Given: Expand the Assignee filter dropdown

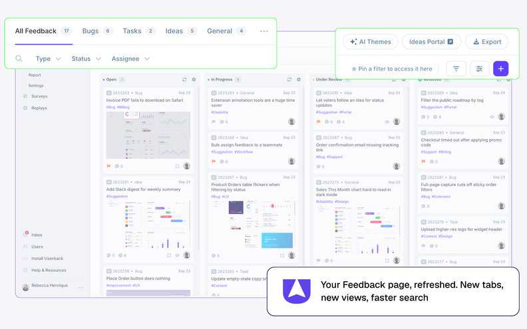Looking at the screenshot, I should point(130,58).
